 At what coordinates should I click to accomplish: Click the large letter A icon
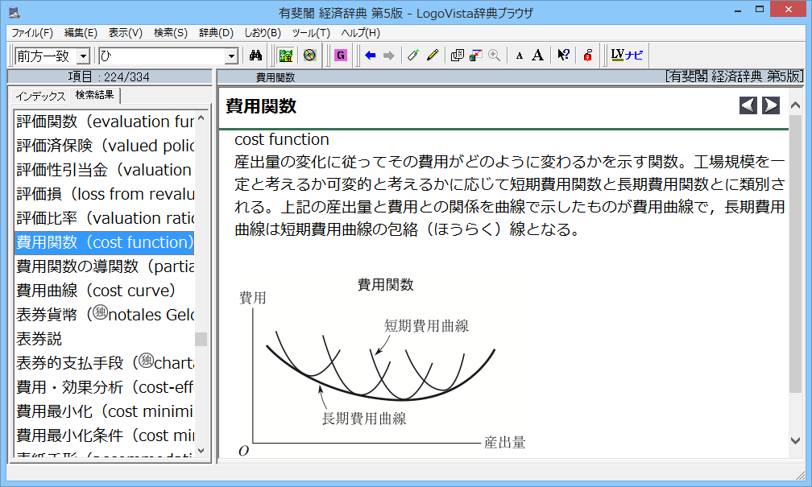point(537,56)
